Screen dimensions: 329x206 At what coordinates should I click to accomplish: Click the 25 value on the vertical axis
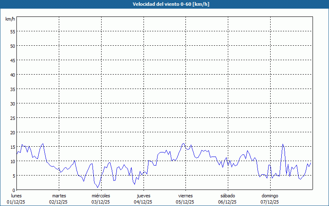click(12, 118)
